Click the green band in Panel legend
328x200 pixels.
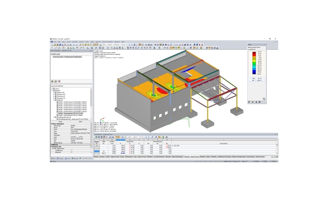coord(254,63)
